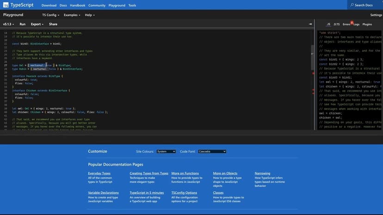The width and height of the screenshot is (383, 215).
Task: Click the Popular Documentation Pages heading
Action: coord(116,165)
